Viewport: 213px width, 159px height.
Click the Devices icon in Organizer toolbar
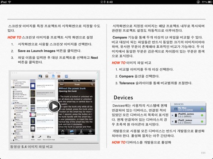click(x=40, y=76)
